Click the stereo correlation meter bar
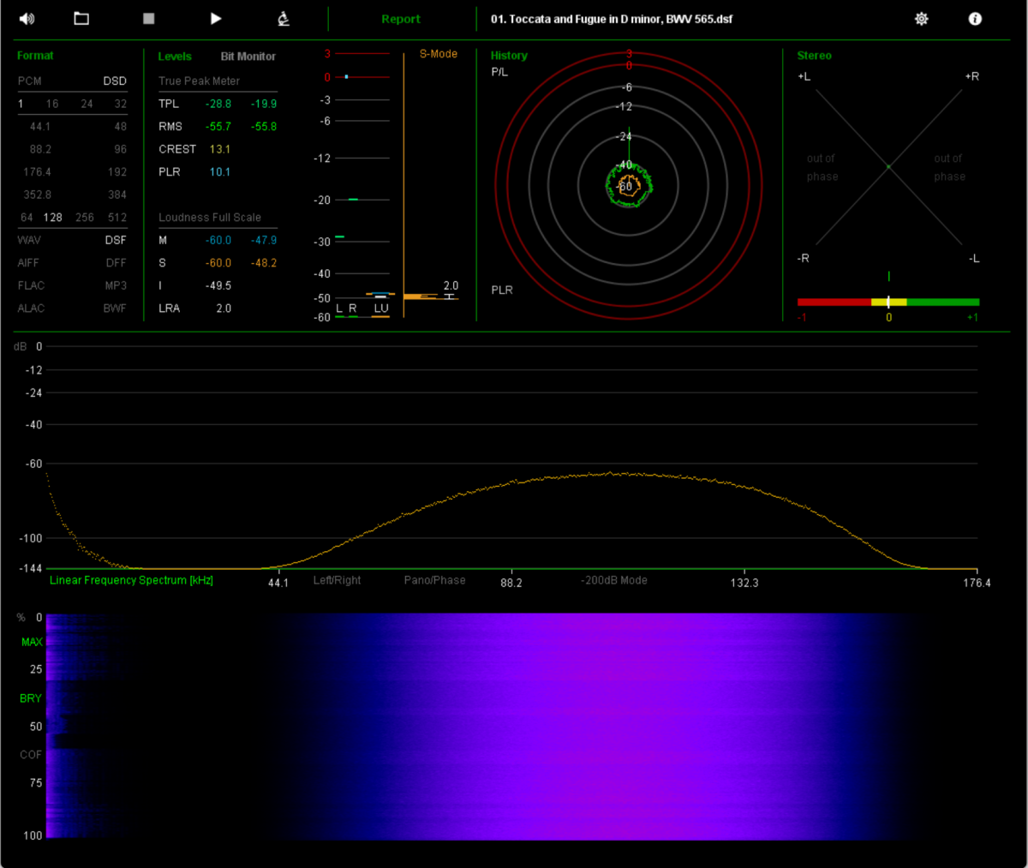1028x868 pixels. pyautogui.click(x=888, y=302)
